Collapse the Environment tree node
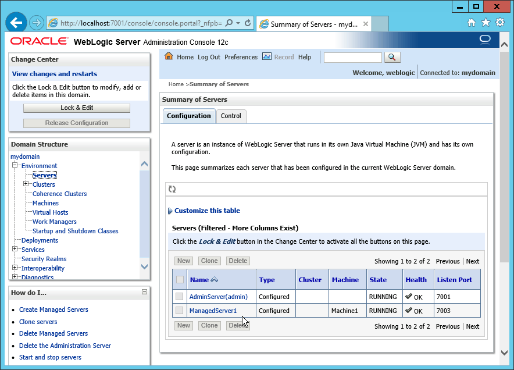The height and width of the screenshot is (370, 514). pos(15,166)
